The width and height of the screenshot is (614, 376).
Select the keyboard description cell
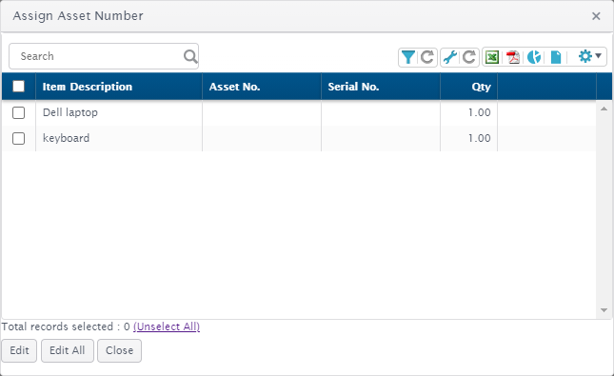[119, 138]
